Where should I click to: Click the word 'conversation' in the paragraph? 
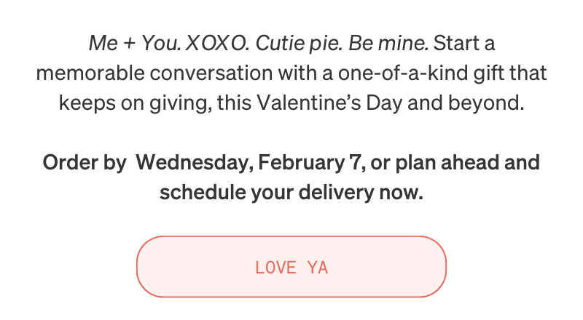click(211, 73)
